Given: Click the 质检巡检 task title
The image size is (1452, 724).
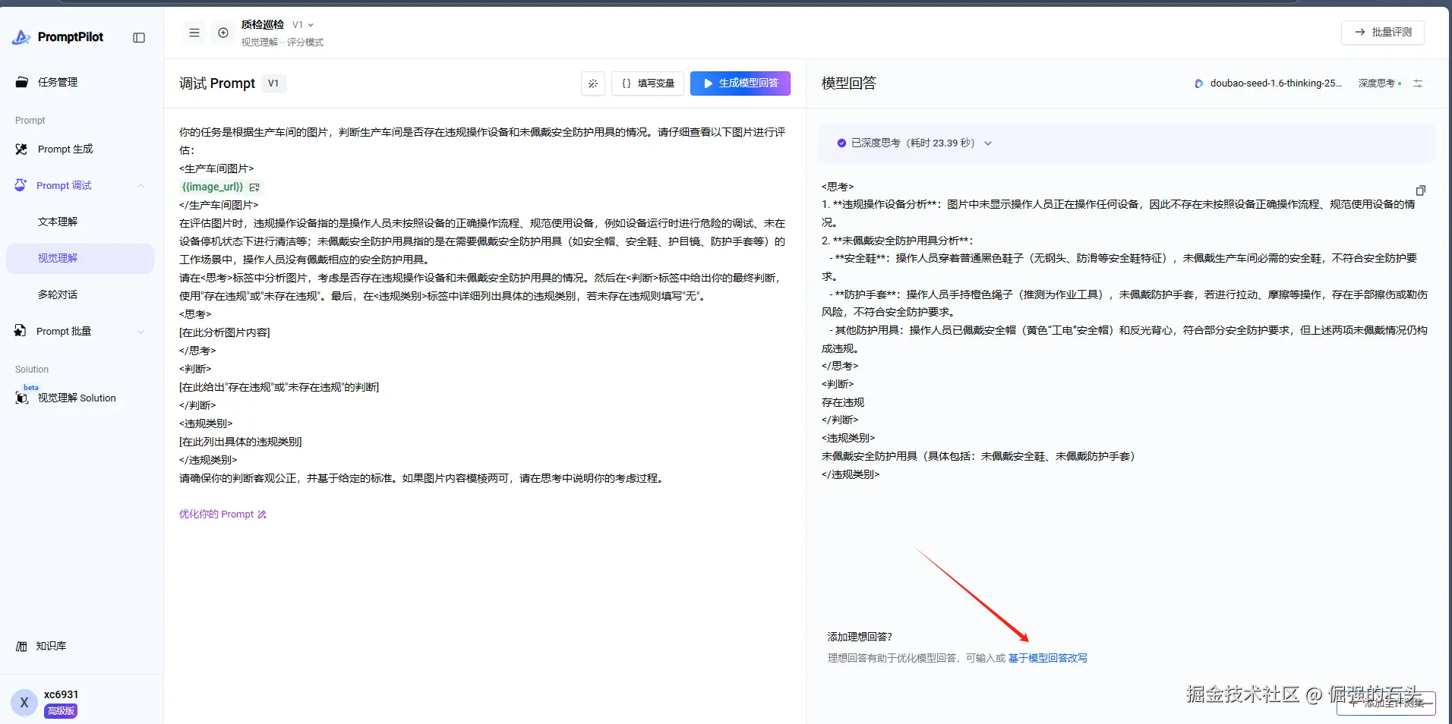Looking at the screenshot, I should click(263, 25).
